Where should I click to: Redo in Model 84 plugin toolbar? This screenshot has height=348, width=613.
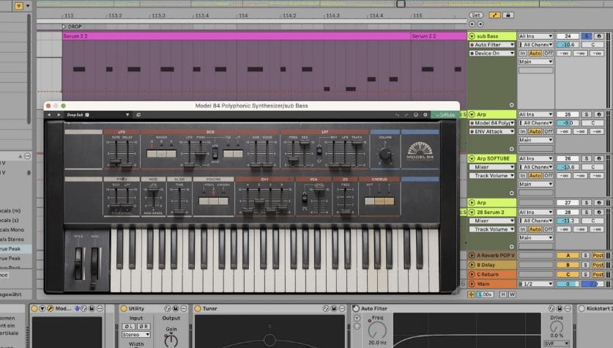[406, 115]
